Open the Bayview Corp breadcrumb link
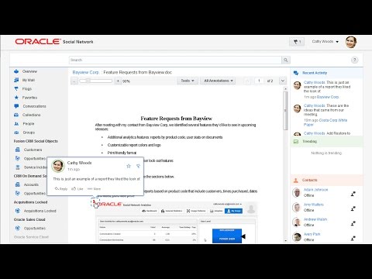The image size is (372, 279). click(86, 72)
